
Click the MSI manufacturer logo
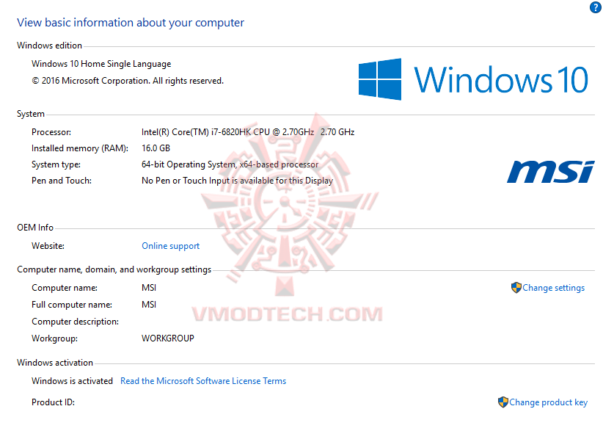[x=551, y=172]
